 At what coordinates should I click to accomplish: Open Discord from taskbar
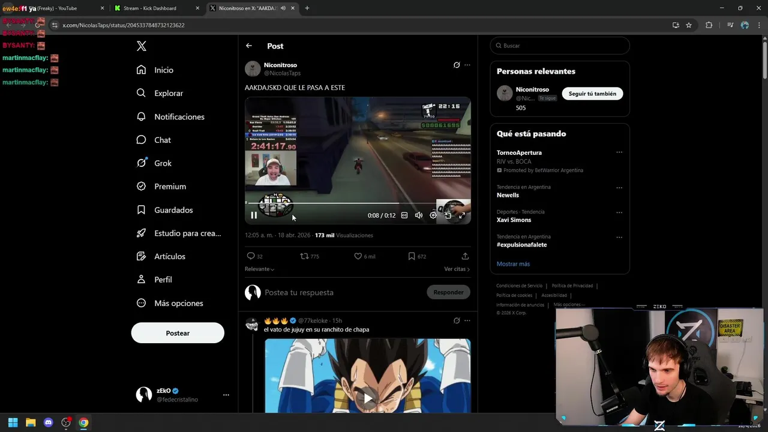point(49,422)
